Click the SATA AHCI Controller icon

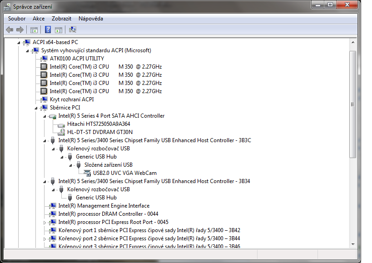click(x=53, y=116)
